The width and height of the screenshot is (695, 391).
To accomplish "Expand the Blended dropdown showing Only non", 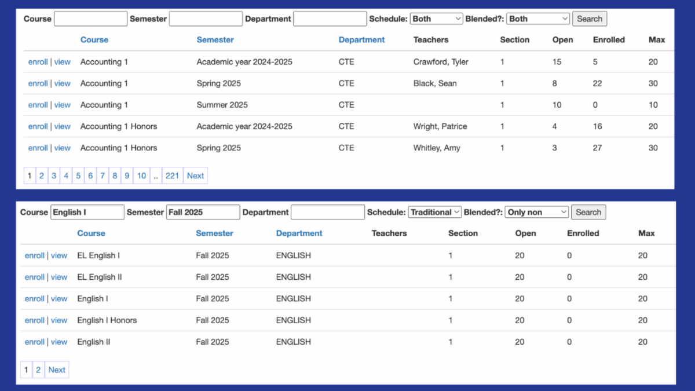I will pyautogui.click(x=536, y=212).
